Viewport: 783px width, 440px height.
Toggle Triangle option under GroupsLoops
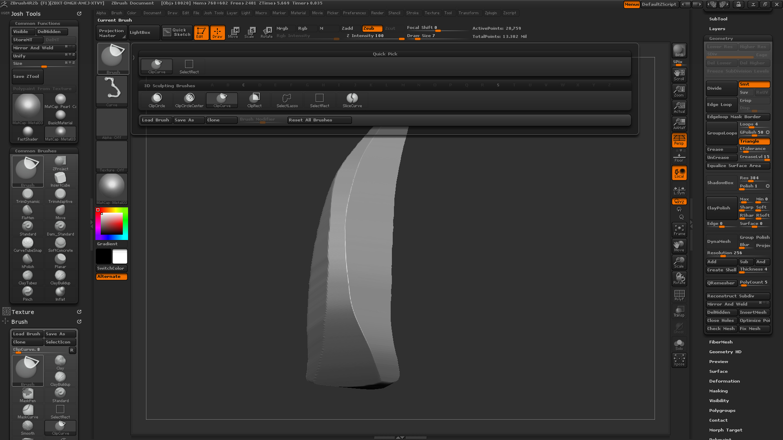coord(754,141)
